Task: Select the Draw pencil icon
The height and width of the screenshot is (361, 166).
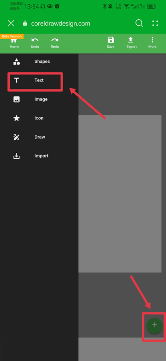Action: 16,137
